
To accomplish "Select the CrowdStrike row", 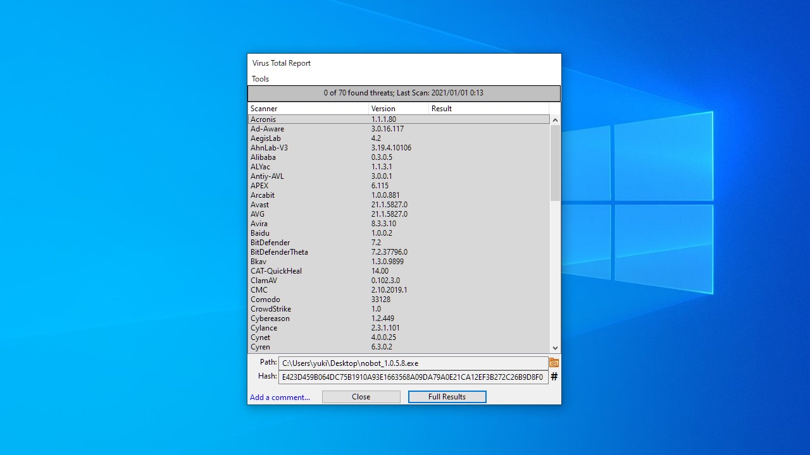I will [x=399, y=309].
